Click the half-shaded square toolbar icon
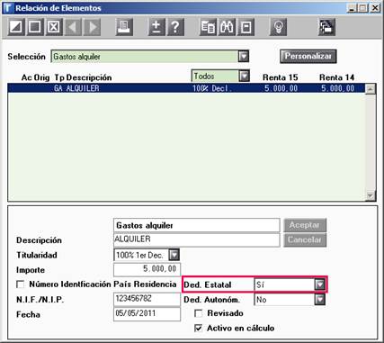The height and width of the screenshot is (343, 384). [x=16, y=27]
